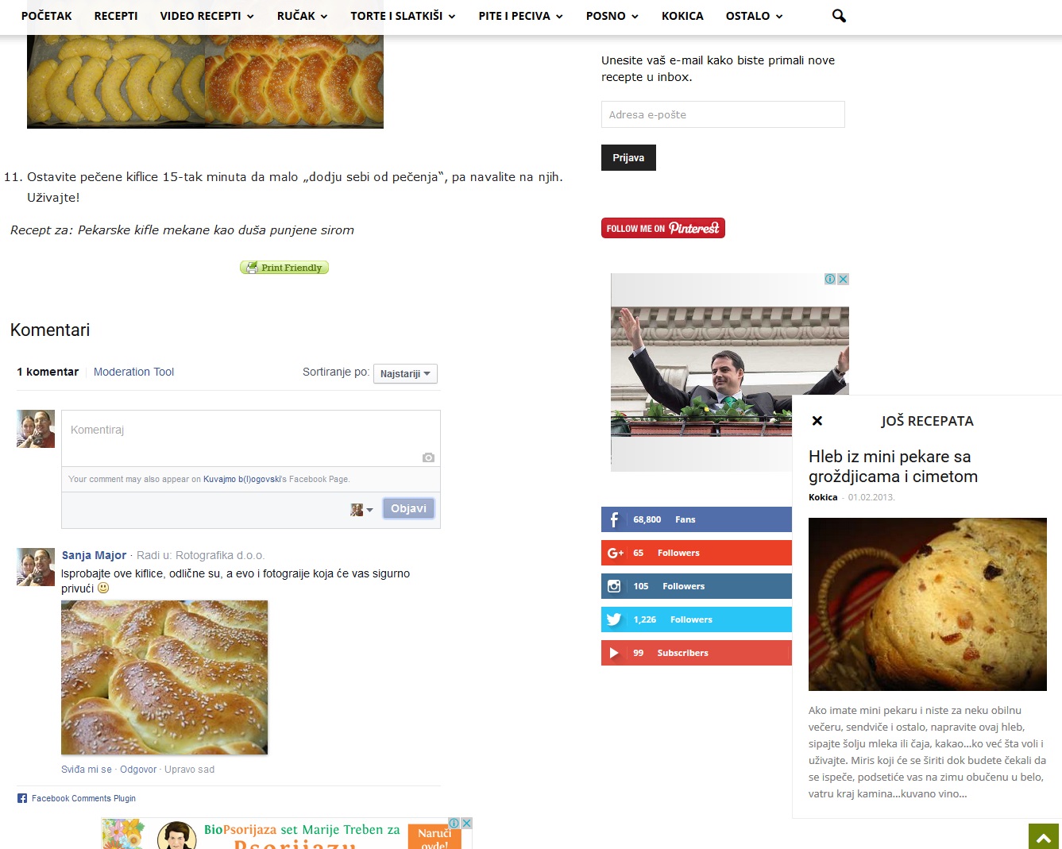1062x849 pixels.
Task: Expand the Torte i Slatkiši menu
Action: (403, 16)
